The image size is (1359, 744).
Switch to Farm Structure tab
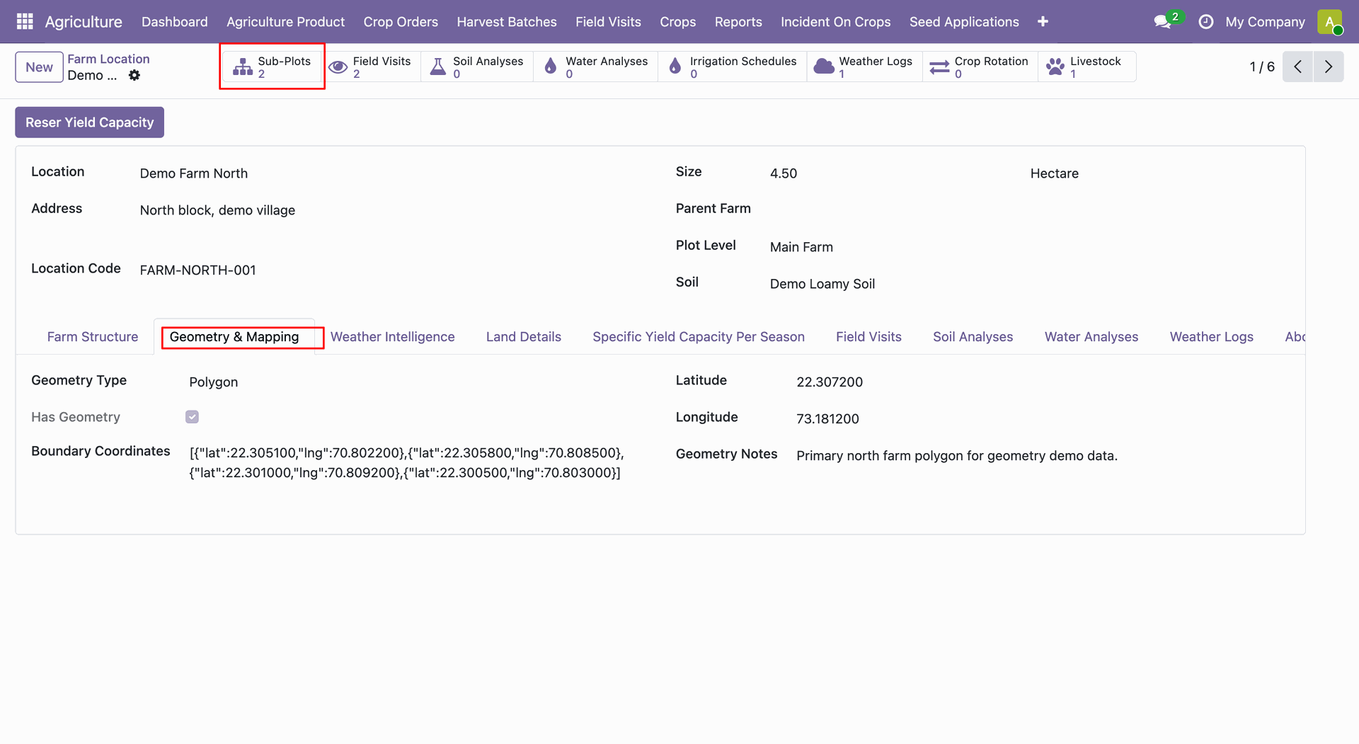pos(93,337)
